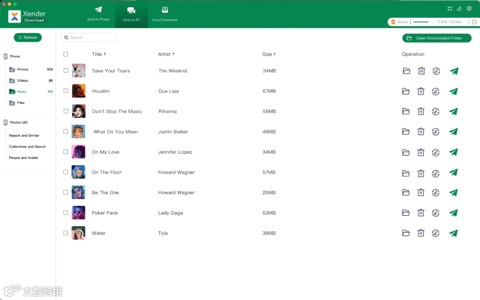Image resolution: width=480 pixels, height=300 pixels.
Task: Switch to Send to PC tab
Action: [x=132, y=14]
